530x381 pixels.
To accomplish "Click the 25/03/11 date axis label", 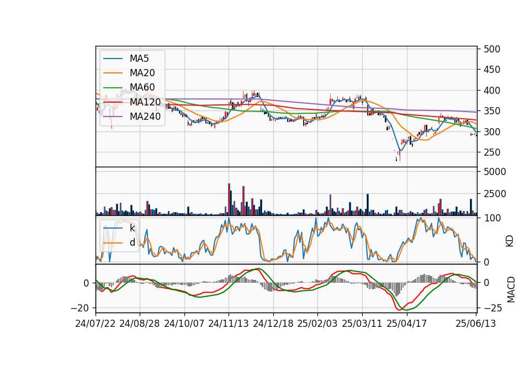I will 362,324.
